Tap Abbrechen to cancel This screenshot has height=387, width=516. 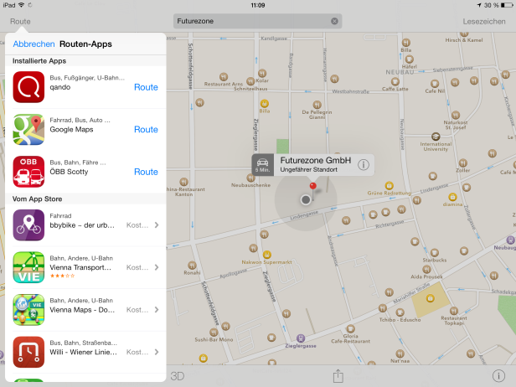click(x=34, y=44)
